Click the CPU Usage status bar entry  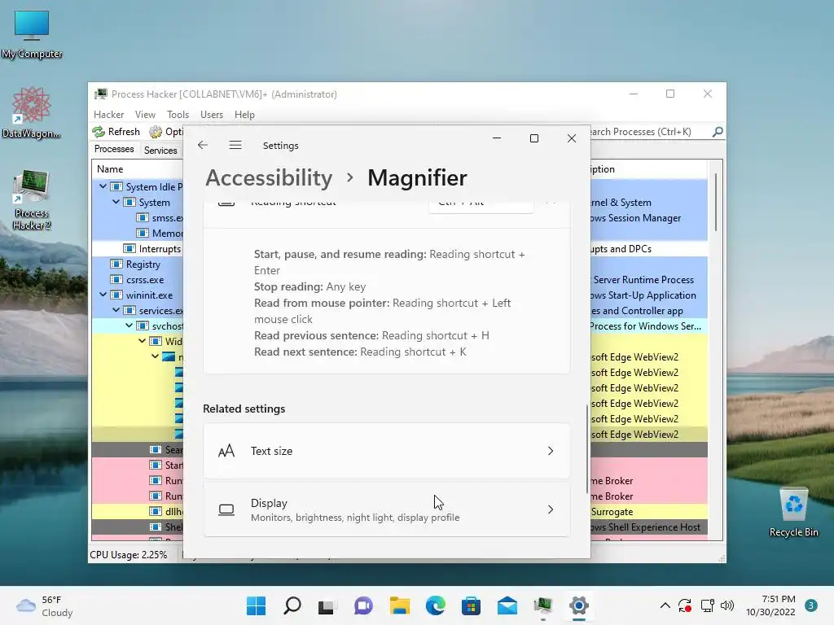[x=128, y=555]
